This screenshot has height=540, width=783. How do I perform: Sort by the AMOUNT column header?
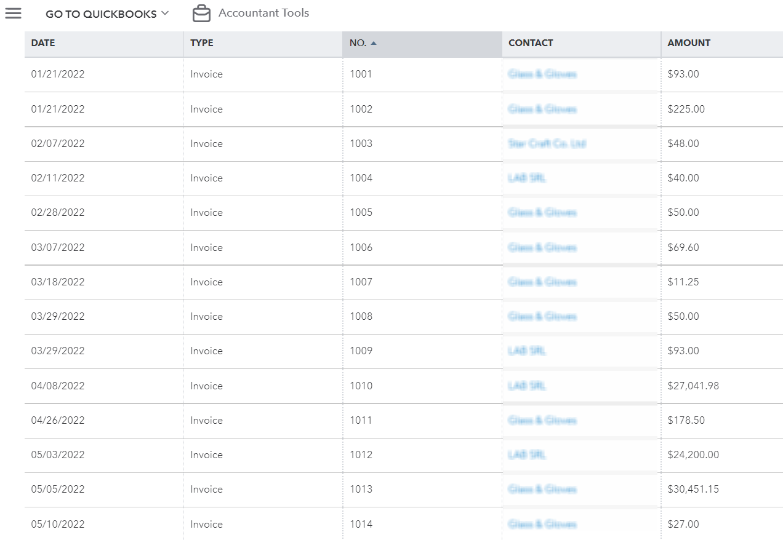722,43
